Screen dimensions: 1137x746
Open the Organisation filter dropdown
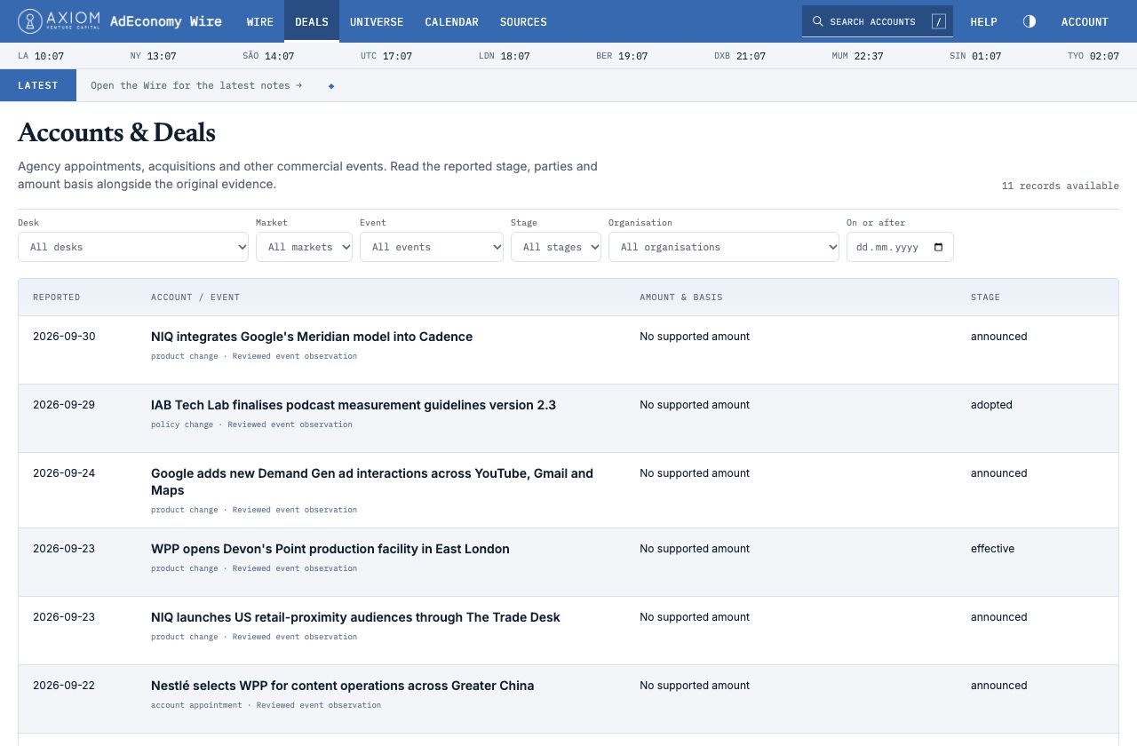[x=724, y=247]
